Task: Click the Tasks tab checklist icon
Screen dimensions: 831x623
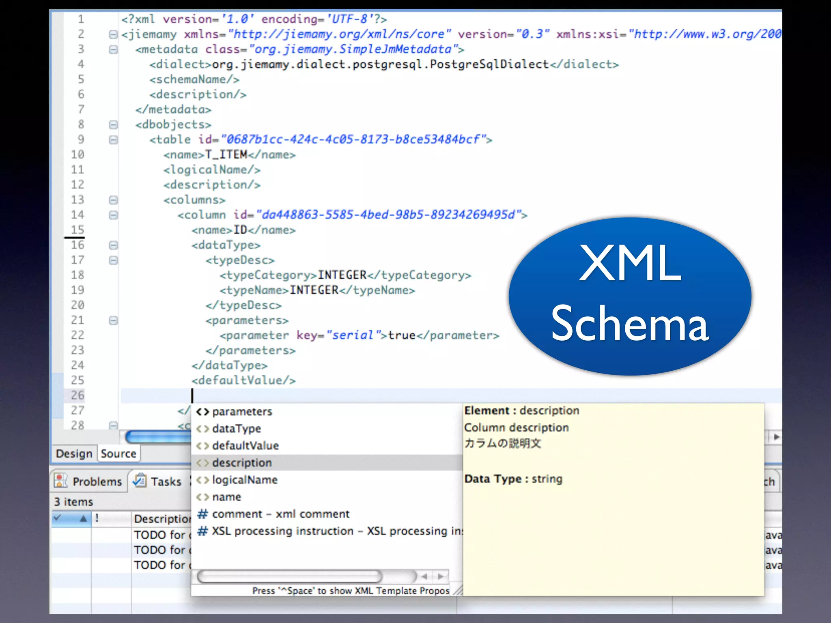Action: pos(140,481)
